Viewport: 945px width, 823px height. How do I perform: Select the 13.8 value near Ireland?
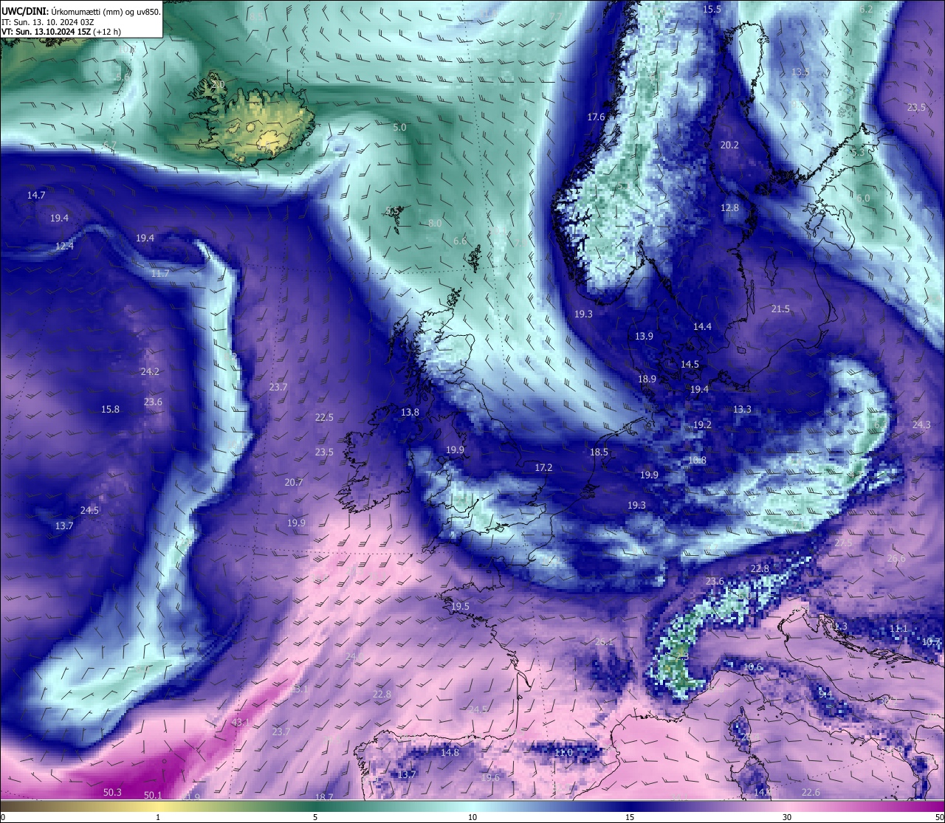coord(410,413)
